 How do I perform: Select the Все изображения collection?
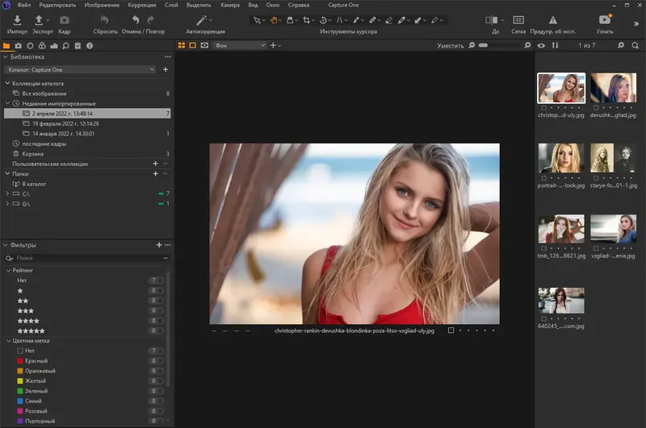point(44,93)
